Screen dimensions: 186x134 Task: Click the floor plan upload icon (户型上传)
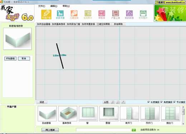tap(116, 15)
